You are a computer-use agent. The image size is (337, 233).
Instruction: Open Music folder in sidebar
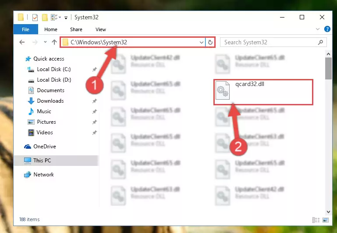click(x=44, y=111)
